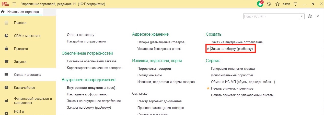324x115 pixels.
Task: Open Пересчеты товаров link
Action: [154, 69]
